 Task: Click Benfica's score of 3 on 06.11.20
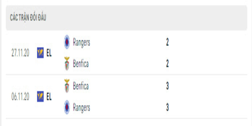tap(168, 86)
